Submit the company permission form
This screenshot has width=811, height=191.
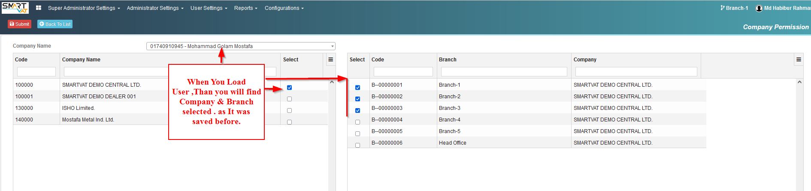click(19, 24)
